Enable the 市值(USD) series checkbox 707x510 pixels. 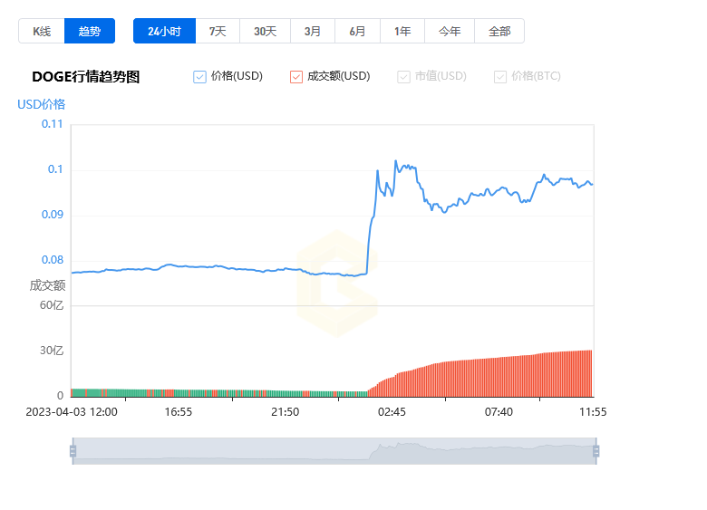(404, 77)
